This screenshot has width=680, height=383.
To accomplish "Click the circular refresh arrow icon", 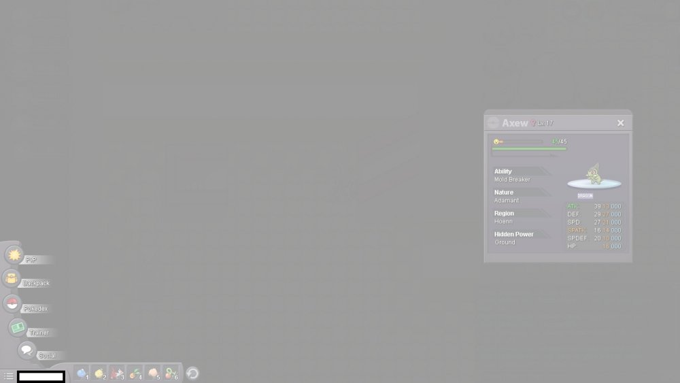I will [192, 373].
